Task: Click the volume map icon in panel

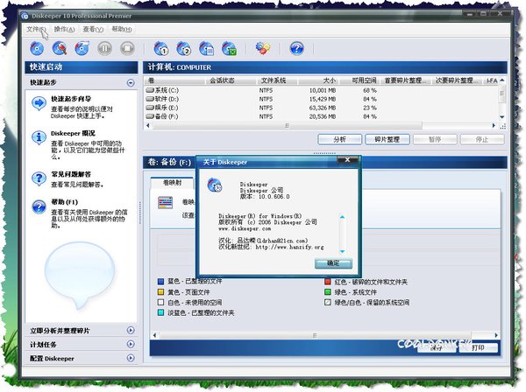Action: [x=165, y=202]
